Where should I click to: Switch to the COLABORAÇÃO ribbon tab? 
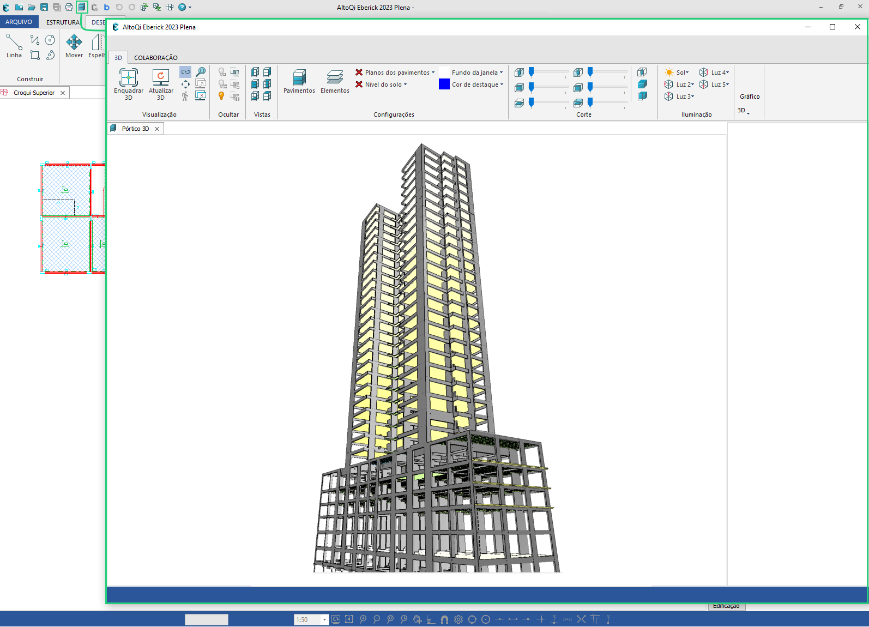[x=156, y=58]
